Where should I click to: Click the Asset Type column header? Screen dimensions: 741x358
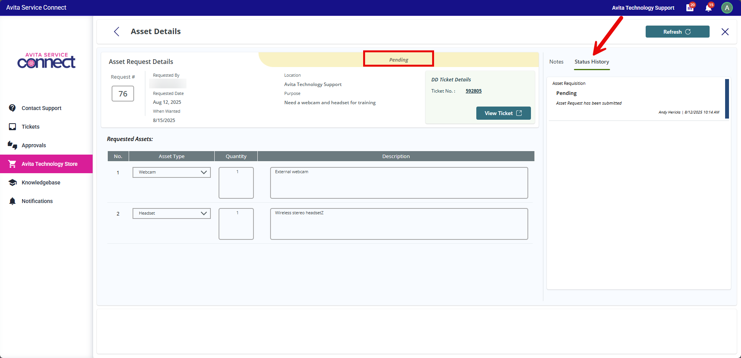tap(172, 156)
